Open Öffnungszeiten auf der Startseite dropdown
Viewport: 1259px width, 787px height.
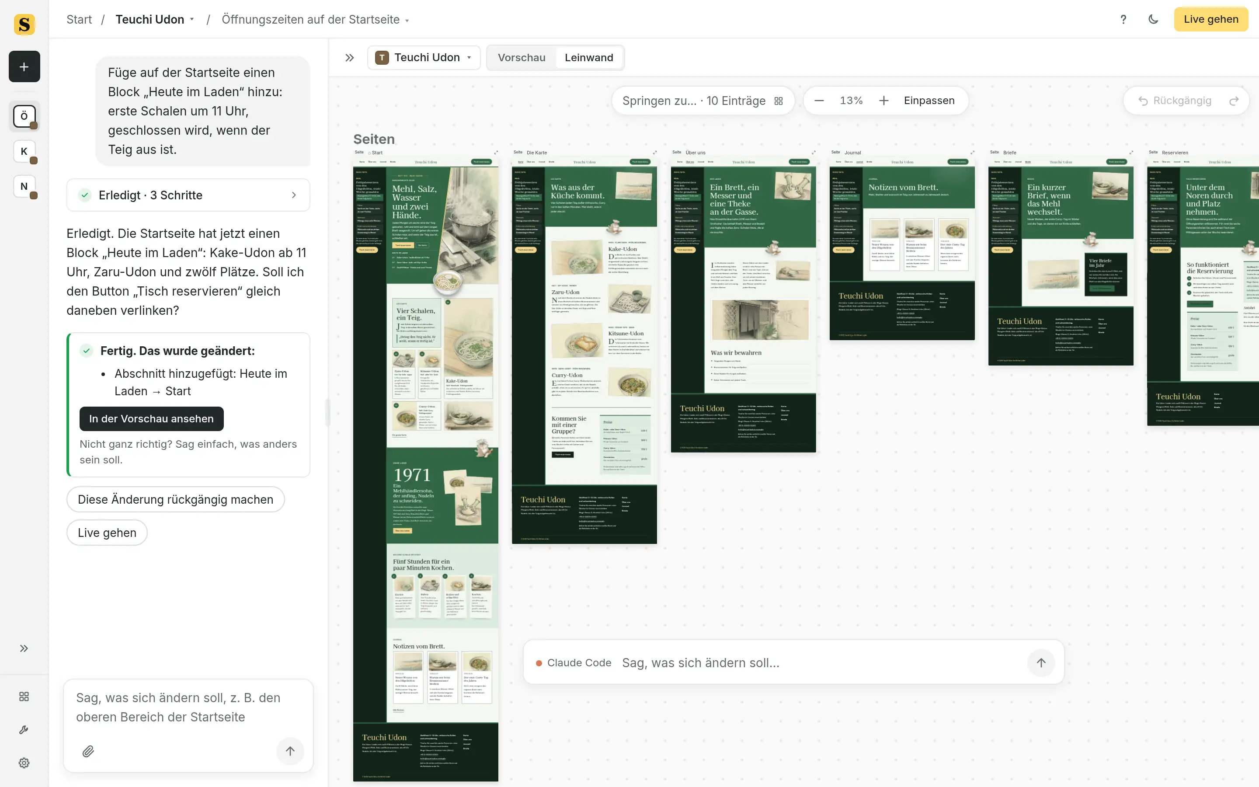point(315,19)
